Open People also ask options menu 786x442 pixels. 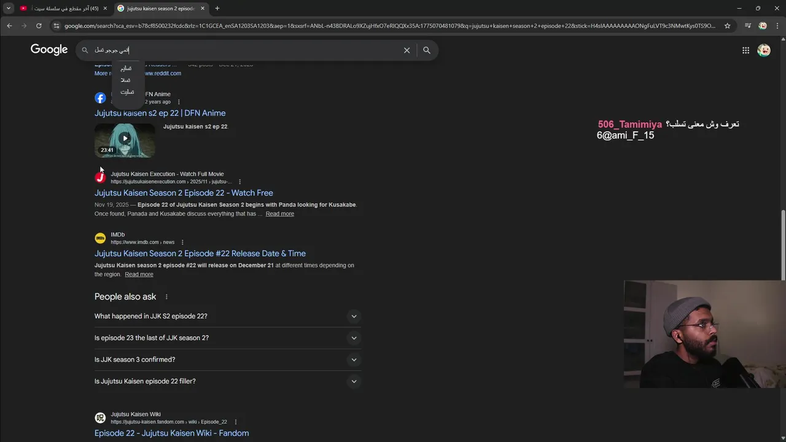(x=166, y=297)
